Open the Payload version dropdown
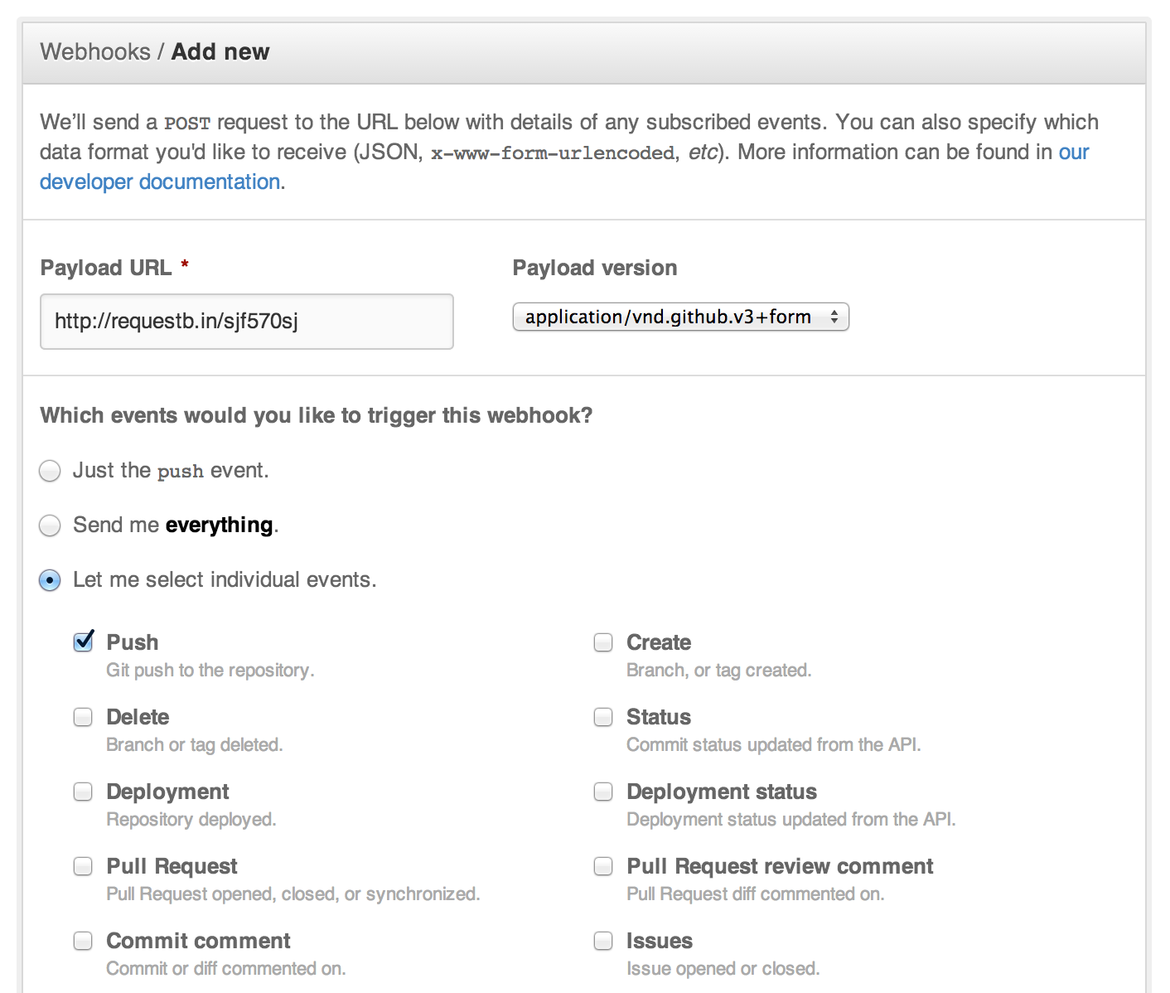This screenshot has height=993, width=1170. (680, 317)
